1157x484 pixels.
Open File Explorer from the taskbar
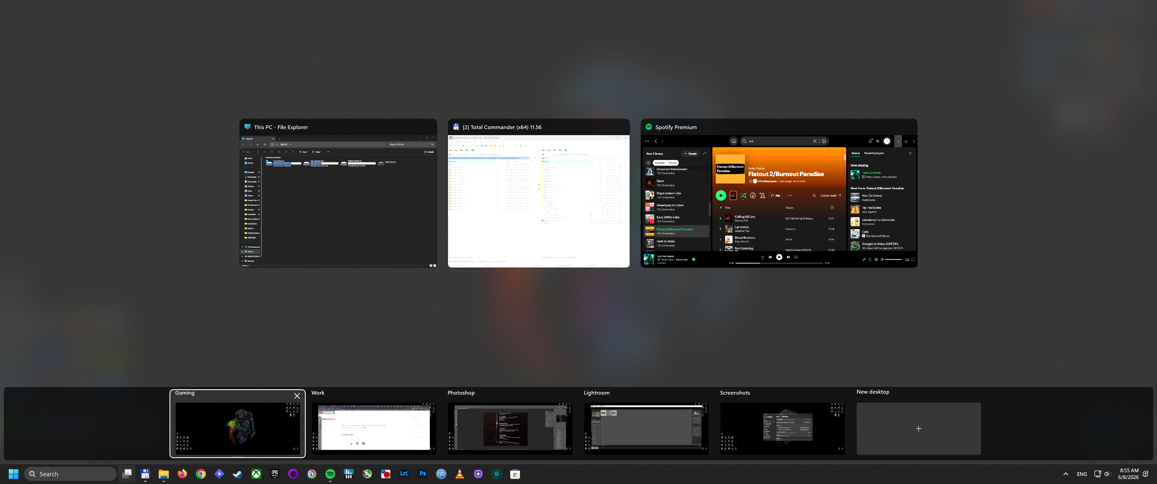click(163, 474)
